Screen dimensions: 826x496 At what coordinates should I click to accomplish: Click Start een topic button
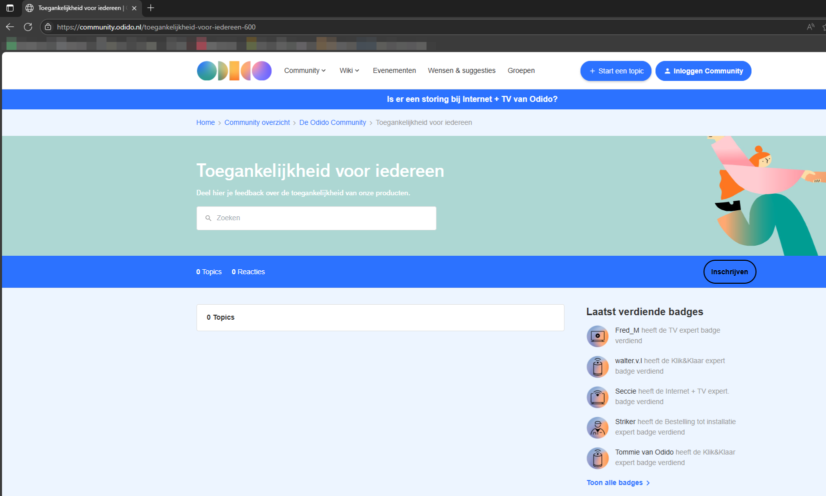pyautogui.click(x=616, y=71)
